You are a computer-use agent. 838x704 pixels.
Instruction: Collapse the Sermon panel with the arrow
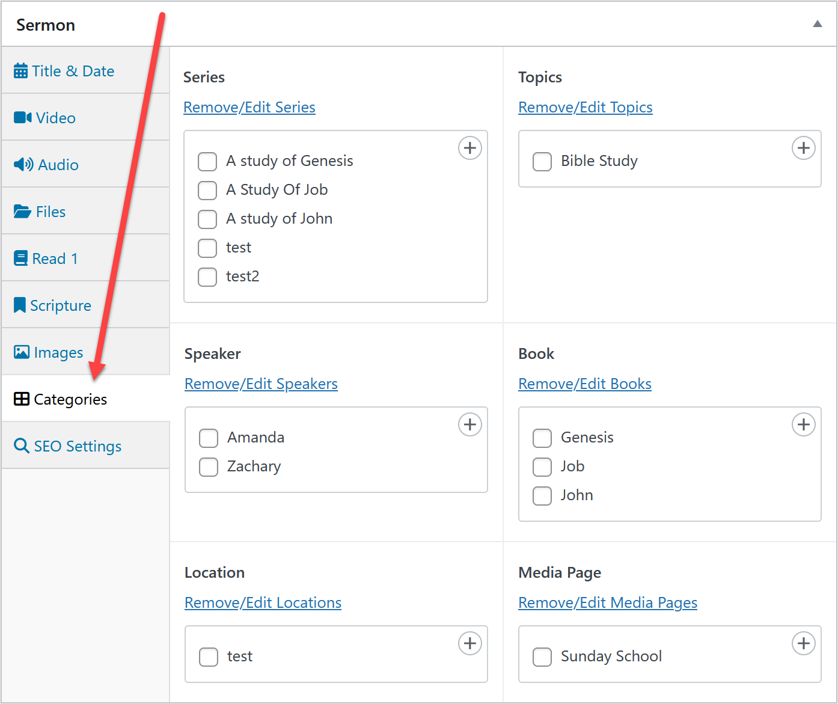pos(817,24)
